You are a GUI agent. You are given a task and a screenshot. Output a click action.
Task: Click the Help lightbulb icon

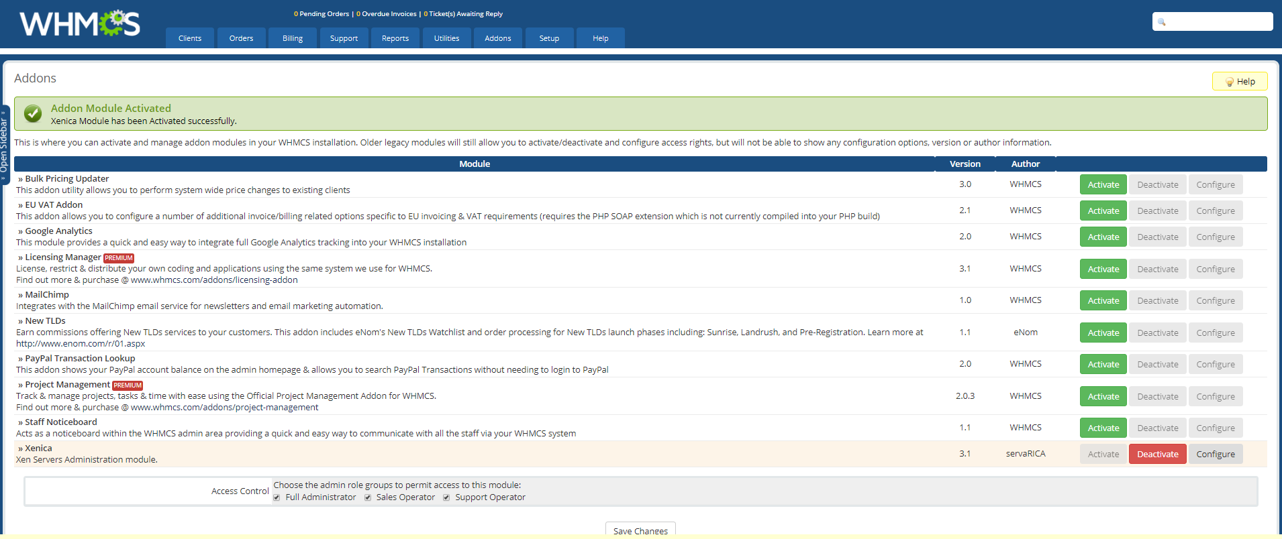pos(1230,82)
